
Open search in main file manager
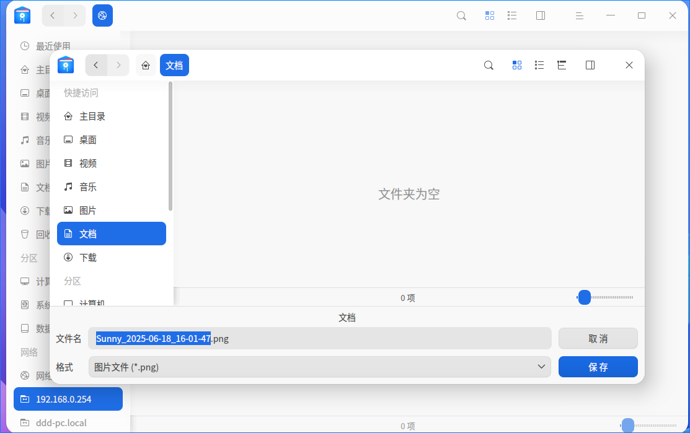(x=461, y=16)
